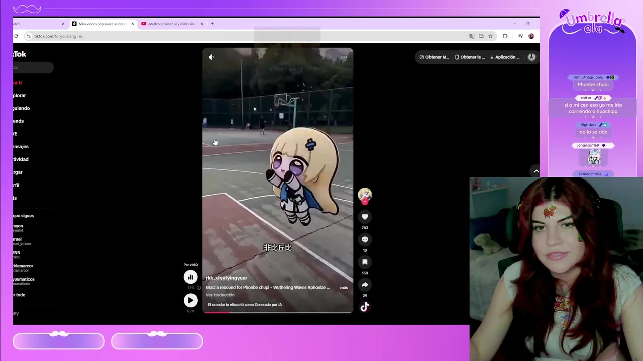Mute the TikTok video with the speaker icon
Screen dimensions: 643x361
[211, 57]
